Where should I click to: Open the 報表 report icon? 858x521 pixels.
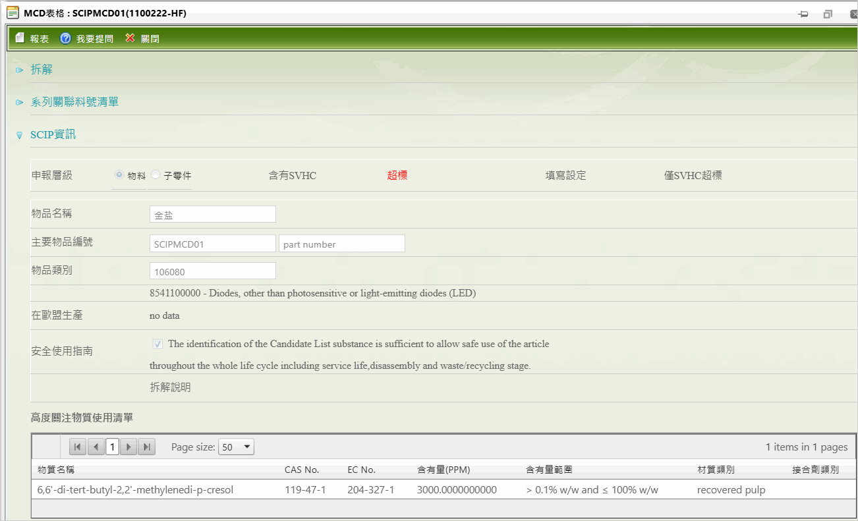[x=20, y=38]
